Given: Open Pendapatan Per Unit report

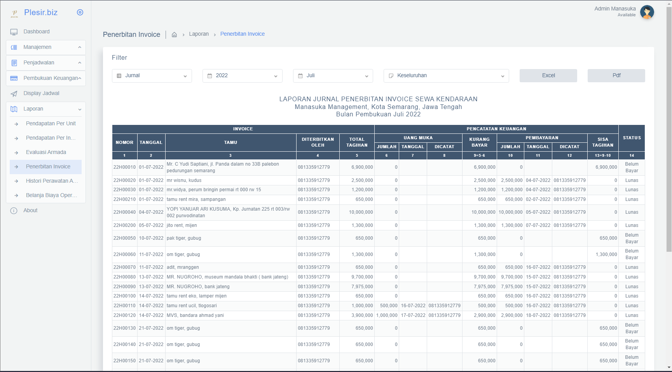Looking at the screenshot, I should pyautogui.click(x=51, y=123).
